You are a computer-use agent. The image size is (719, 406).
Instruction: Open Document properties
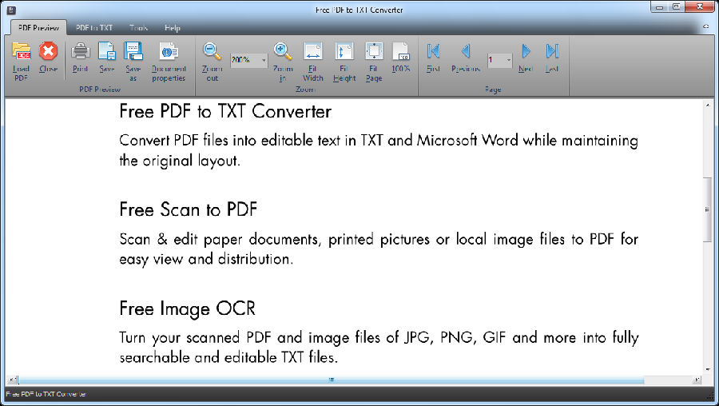169,53
